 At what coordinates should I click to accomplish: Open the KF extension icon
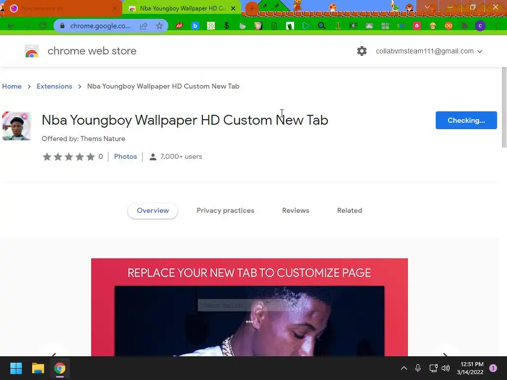pos(353,26)
